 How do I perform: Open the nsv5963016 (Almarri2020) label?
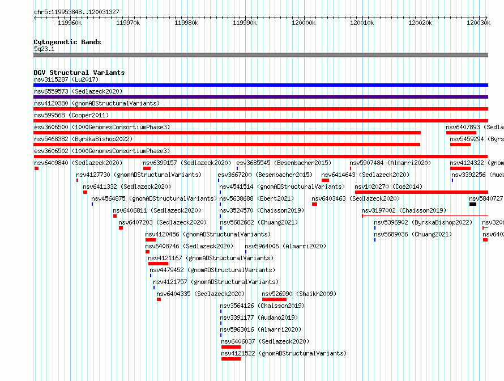point(260,329)
